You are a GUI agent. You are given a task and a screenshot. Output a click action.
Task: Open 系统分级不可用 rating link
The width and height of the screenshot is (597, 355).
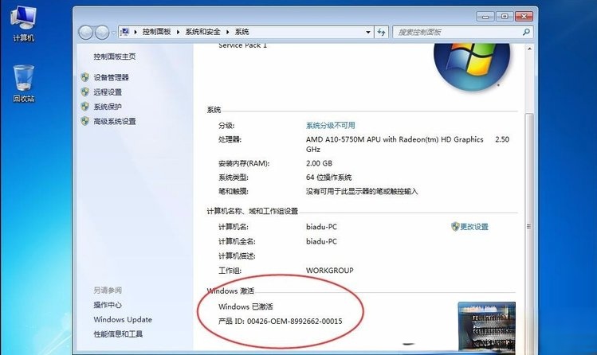[331, 126]
